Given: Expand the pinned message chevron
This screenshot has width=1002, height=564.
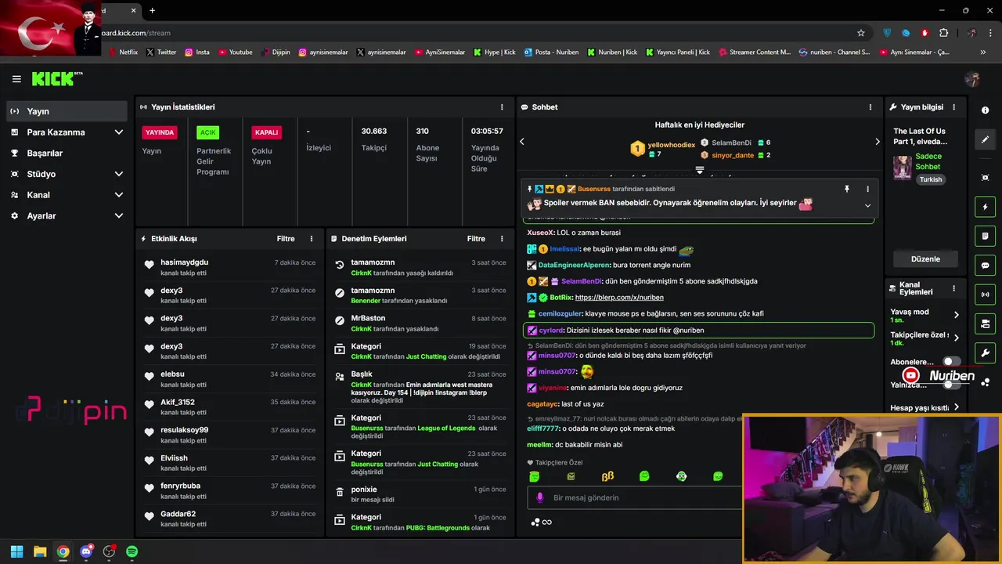Looking at the screenshot, I should (x=867, y=205).
